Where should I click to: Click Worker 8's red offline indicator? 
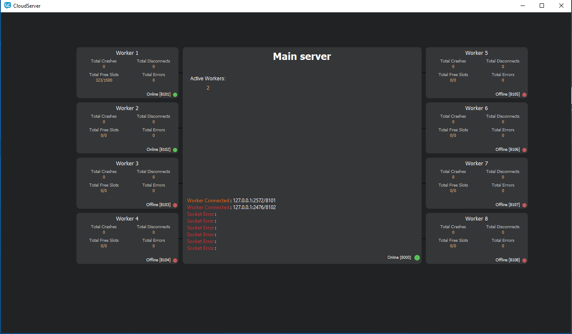524,260
